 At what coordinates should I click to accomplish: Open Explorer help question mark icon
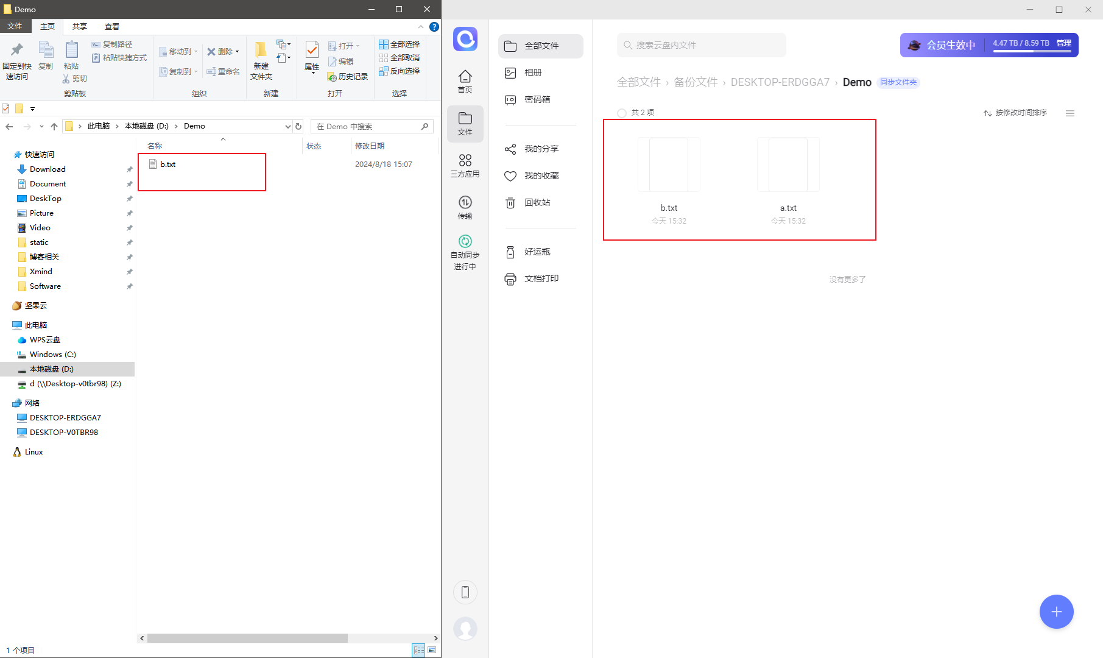click(434, 27)
